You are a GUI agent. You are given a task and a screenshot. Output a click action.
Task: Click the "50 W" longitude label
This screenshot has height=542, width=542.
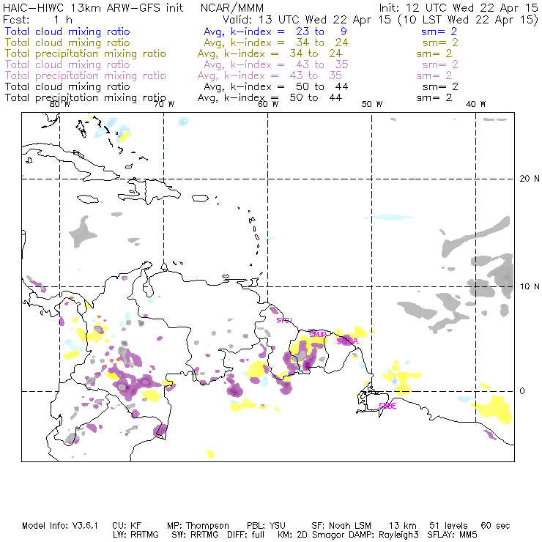(372, 104)
